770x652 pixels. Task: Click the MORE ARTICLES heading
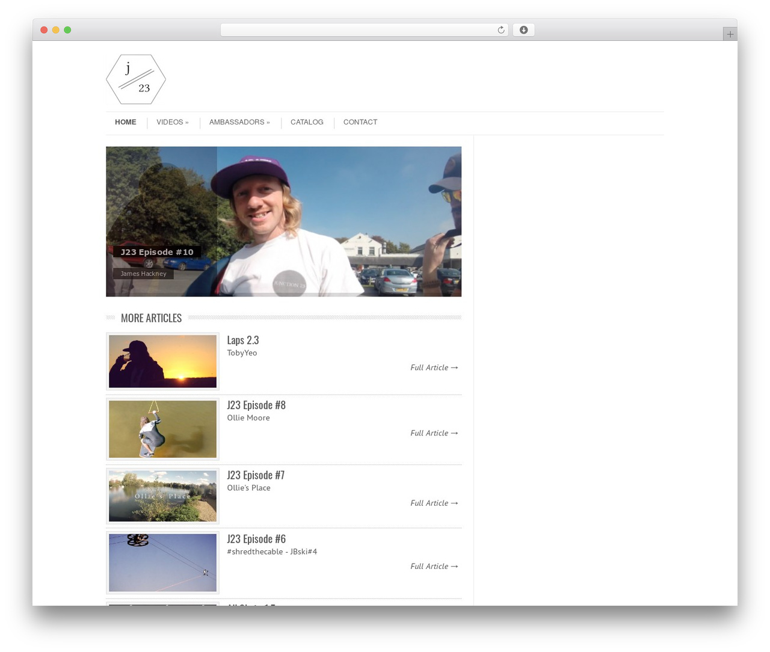pos(151,318)
